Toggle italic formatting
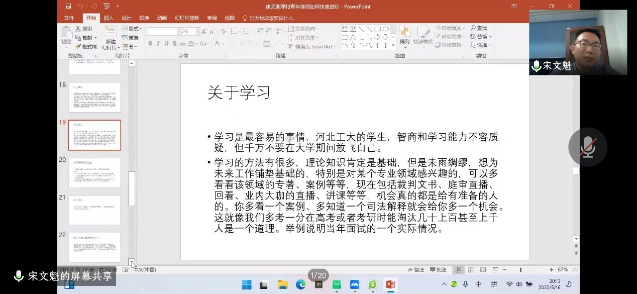This screenshot has width=637, height=294. (x=158, y=44)
